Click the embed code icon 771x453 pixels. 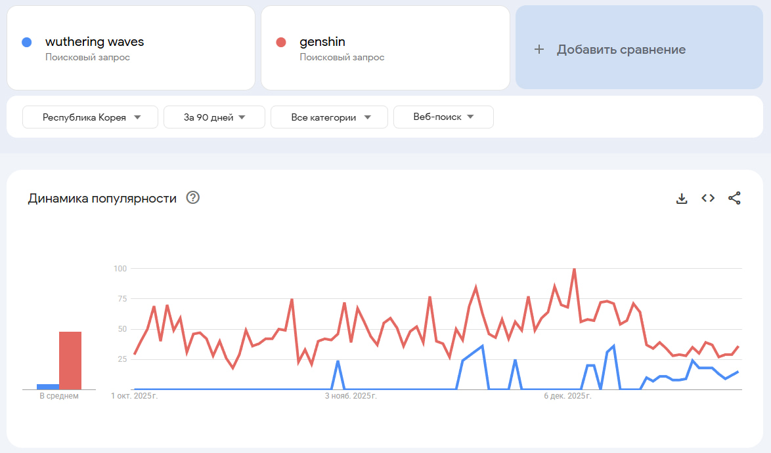click(x=708, y=198)
